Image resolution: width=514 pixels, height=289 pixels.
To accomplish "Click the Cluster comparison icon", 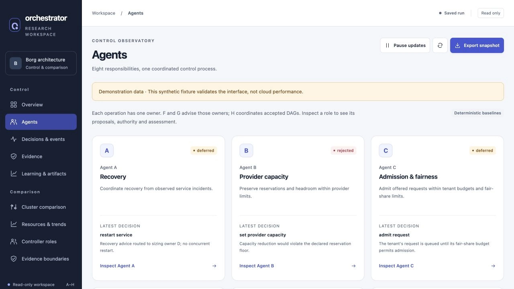I will click(14, 207).
